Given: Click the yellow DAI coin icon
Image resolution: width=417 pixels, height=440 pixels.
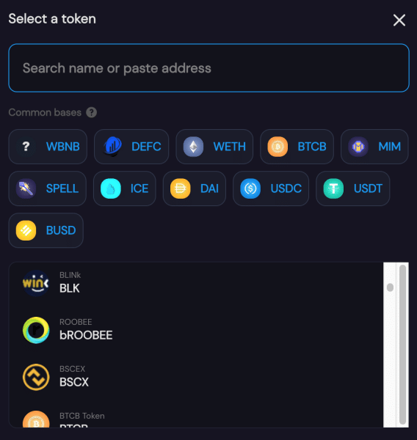Looking at the screenshot, I should pyautogui.click(x=181, y=188).
